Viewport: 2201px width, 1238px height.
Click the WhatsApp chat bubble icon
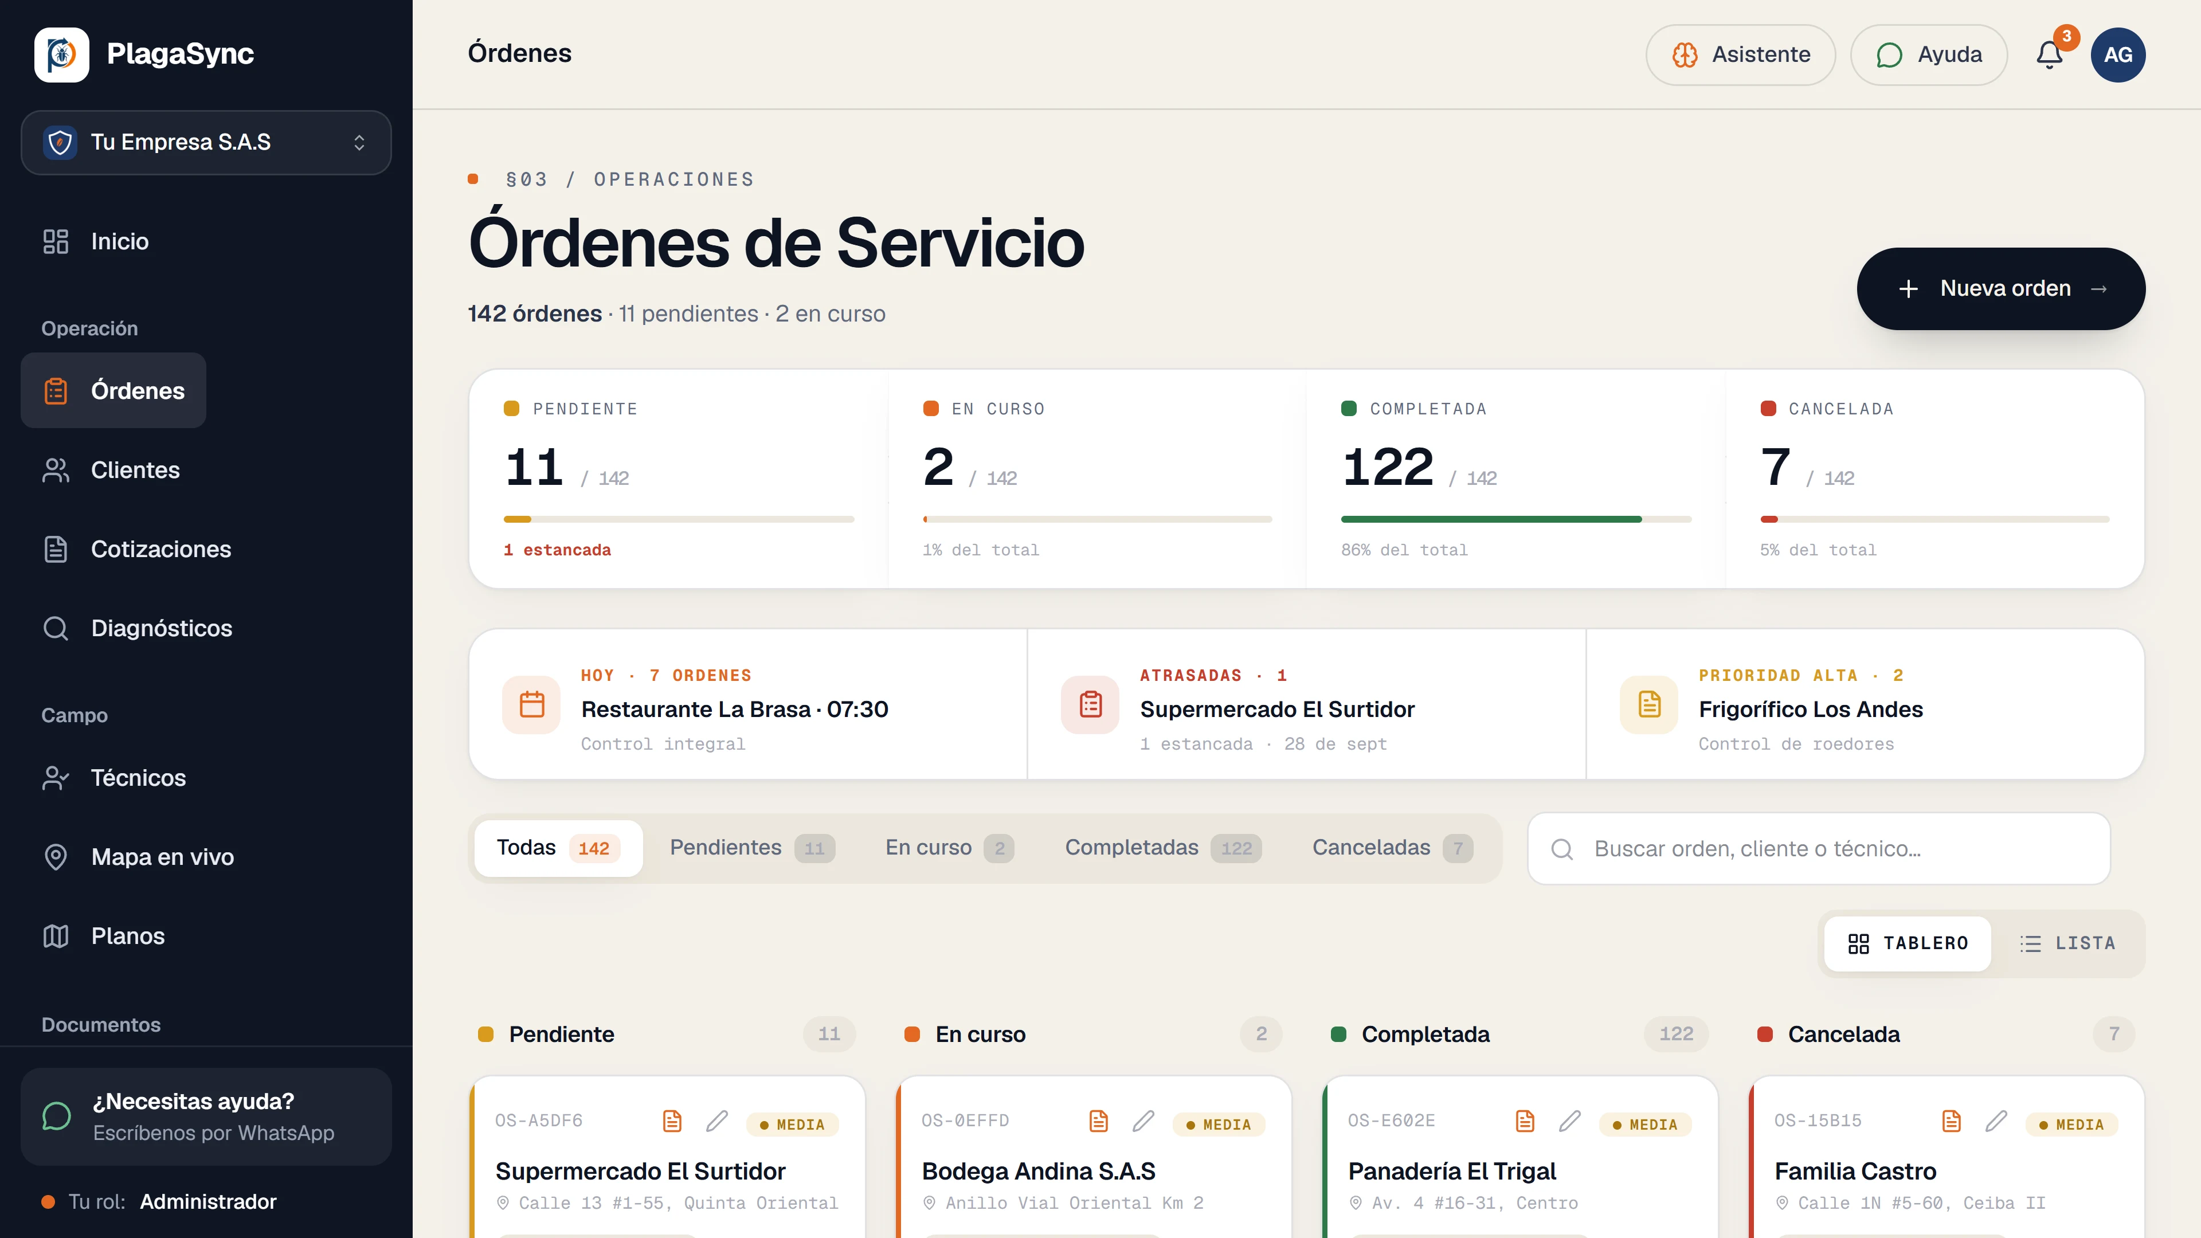(56, 1116)
